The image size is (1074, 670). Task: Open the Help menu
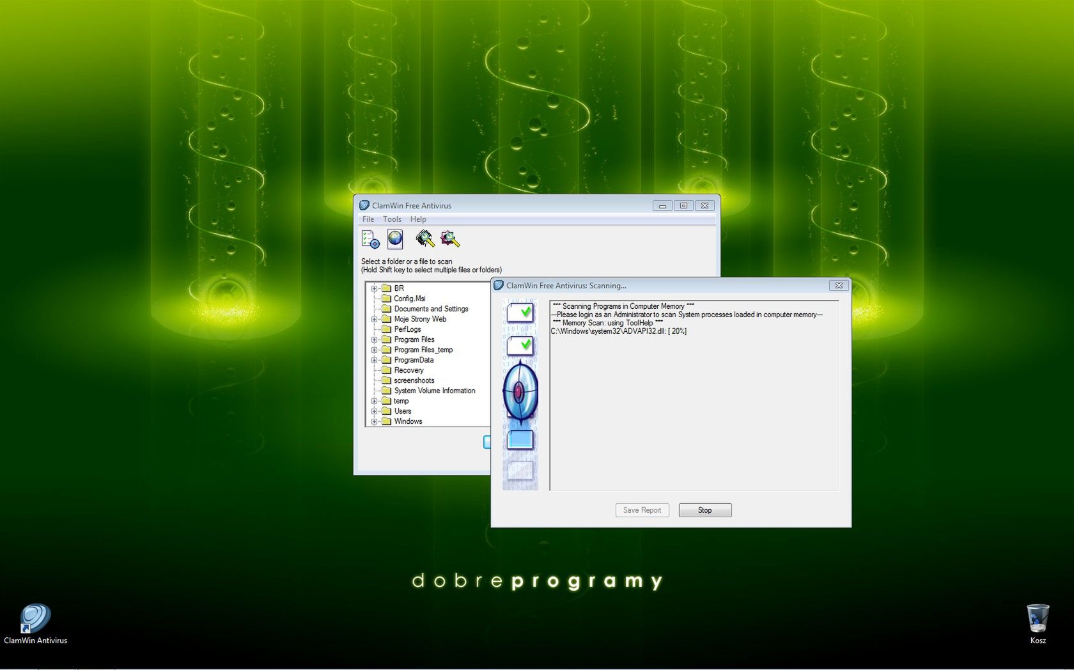(418, 219)
